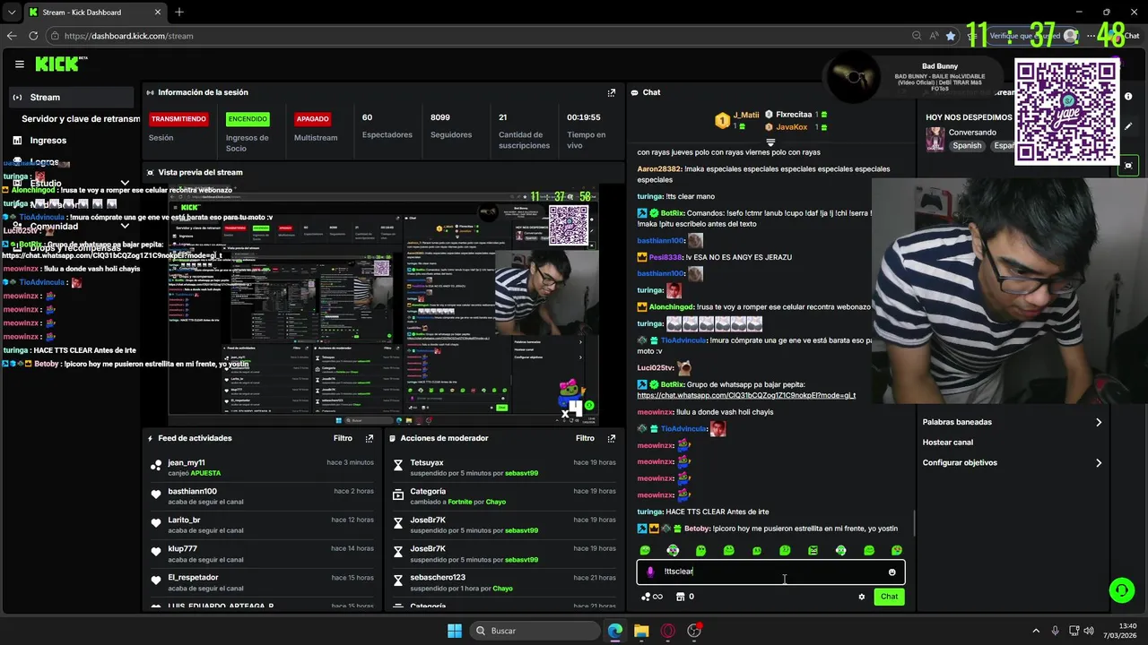The height and width of the screenshot is (645, 1148).
Task: Open the emoji picker in chat input
Action: tap(891, 572)
